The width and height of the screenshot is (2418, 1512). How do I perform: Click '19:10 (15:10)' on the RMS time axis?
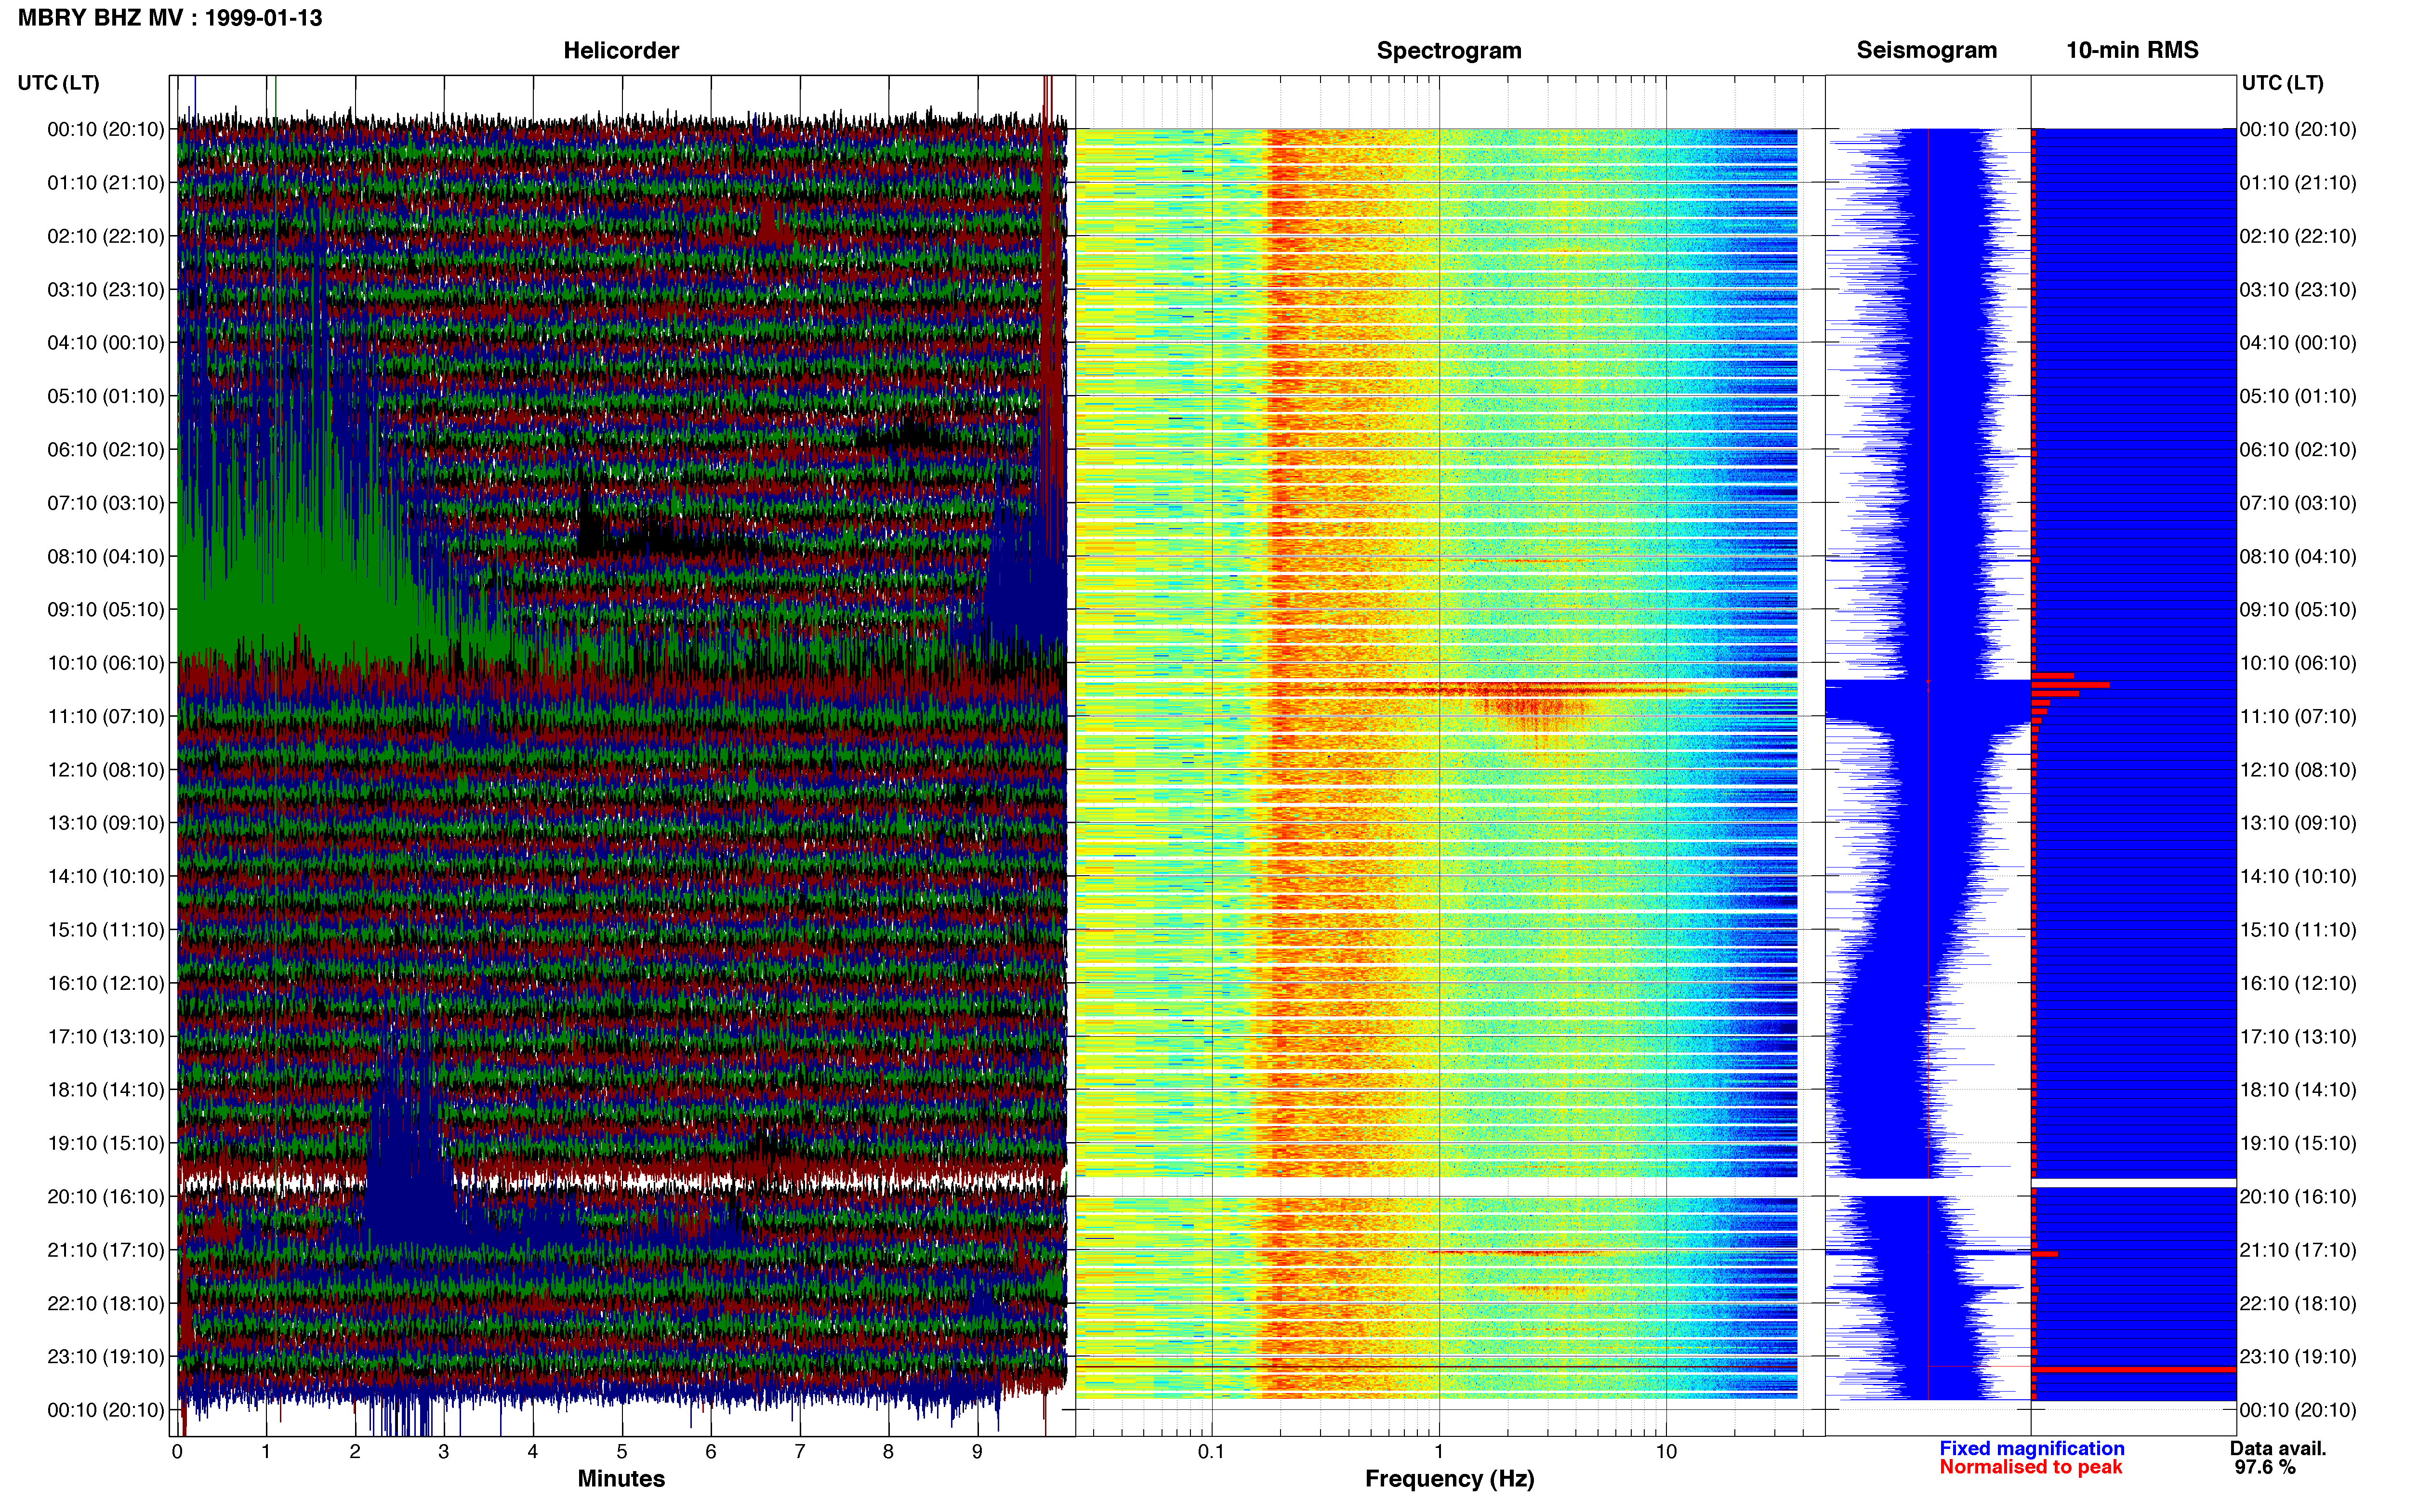pos(2298,1143)
